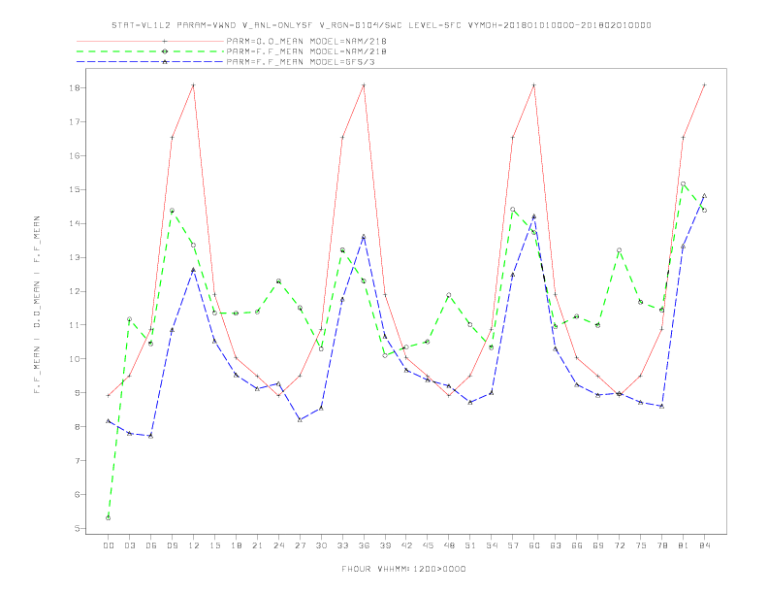Click x-axis tick label 18
The height and width of the screenshot is (594, 768).
236,545
